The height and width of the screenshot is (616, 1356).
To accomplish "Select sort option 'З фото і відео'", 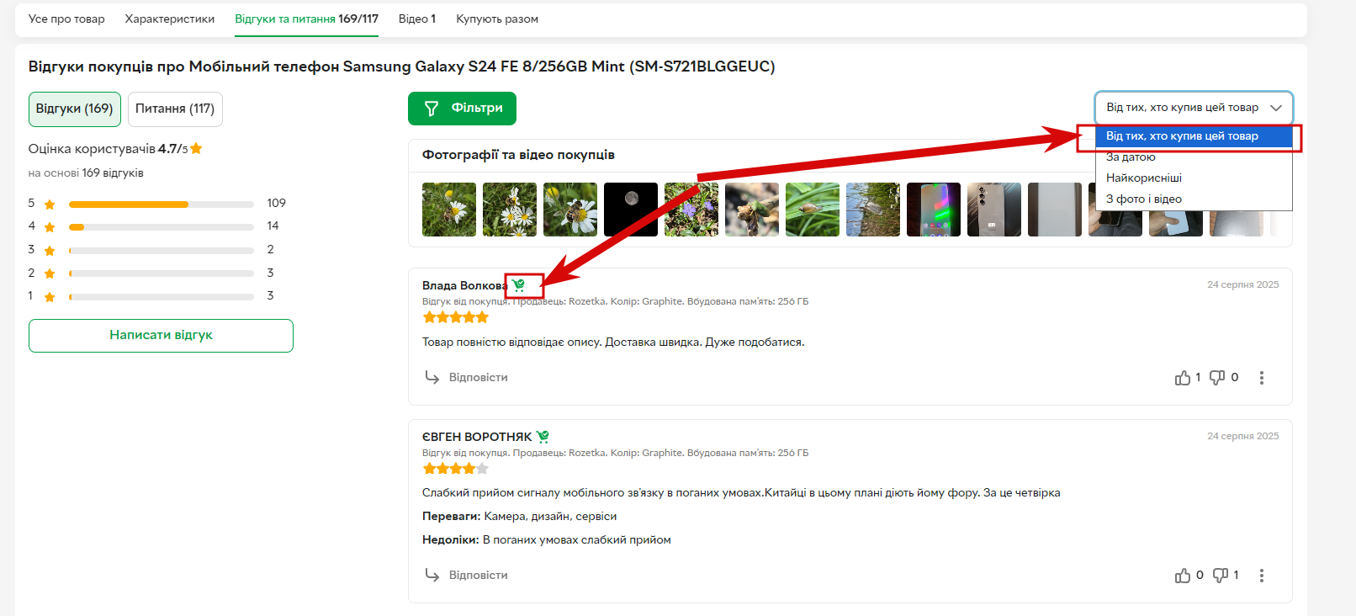I will pyautogui.click(x=1194, y=199).
